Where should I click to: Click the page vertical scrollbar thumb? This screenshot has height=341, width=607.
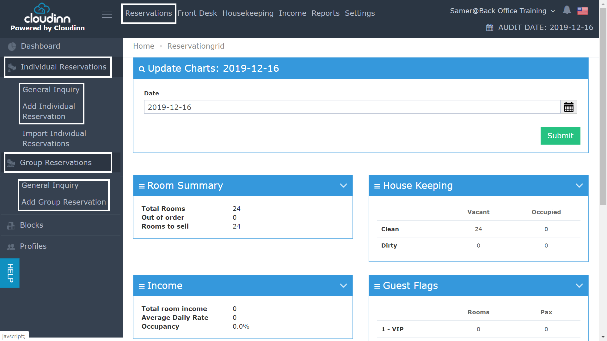(x=603, y=106)
